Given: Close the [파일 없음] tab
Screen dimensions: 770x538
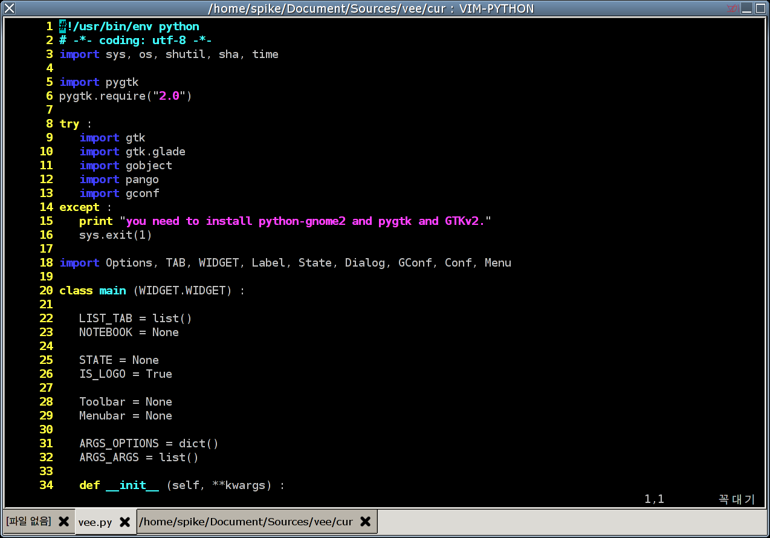Looking at the screenshot, I should (x=63, y=522).
